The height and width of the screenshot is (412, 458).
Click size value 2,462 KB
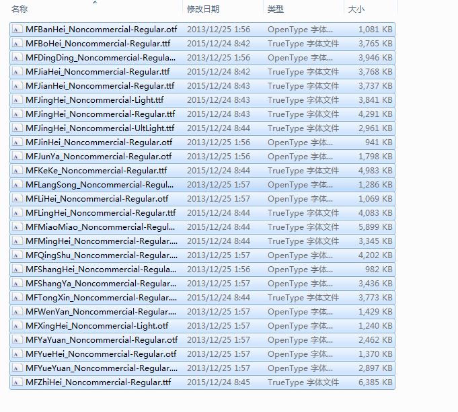[375, 340]
